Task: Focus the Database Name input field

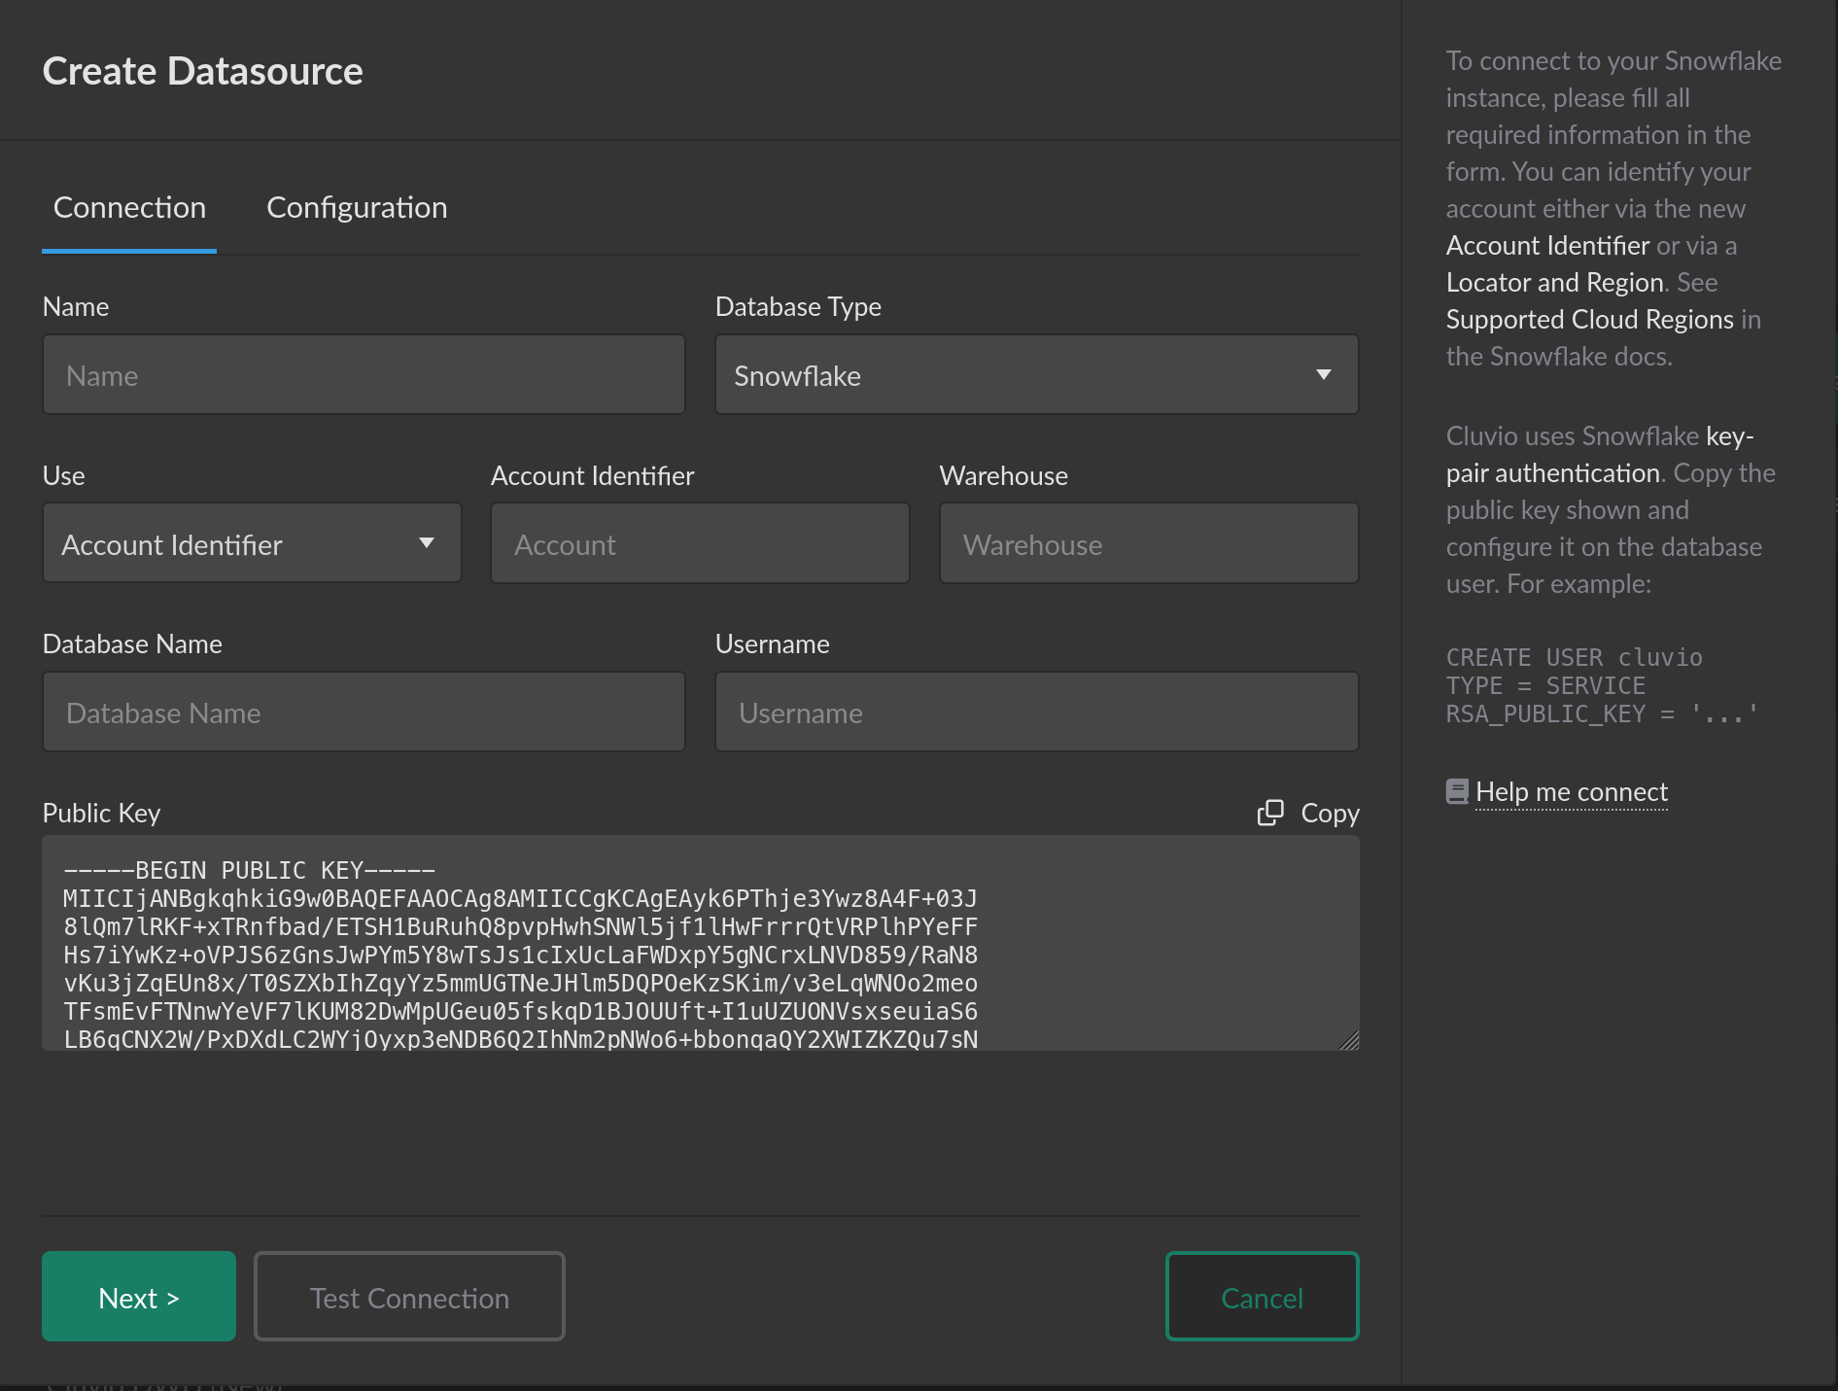Action: (364, 712)
